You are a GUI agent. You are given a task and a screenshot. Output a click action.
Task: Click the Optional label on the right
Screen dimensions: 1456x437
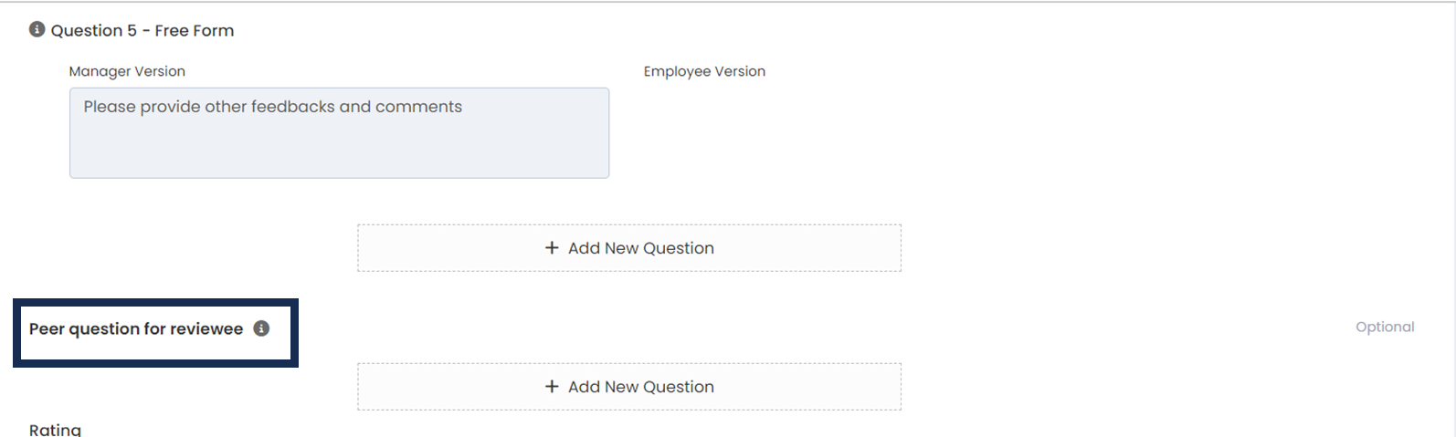pyautogui.click(x=1385, y=327)
